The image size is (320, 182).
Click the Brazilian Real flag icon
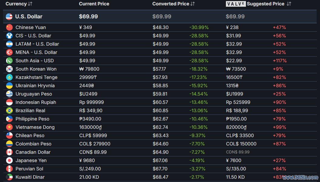click(9, 111)
